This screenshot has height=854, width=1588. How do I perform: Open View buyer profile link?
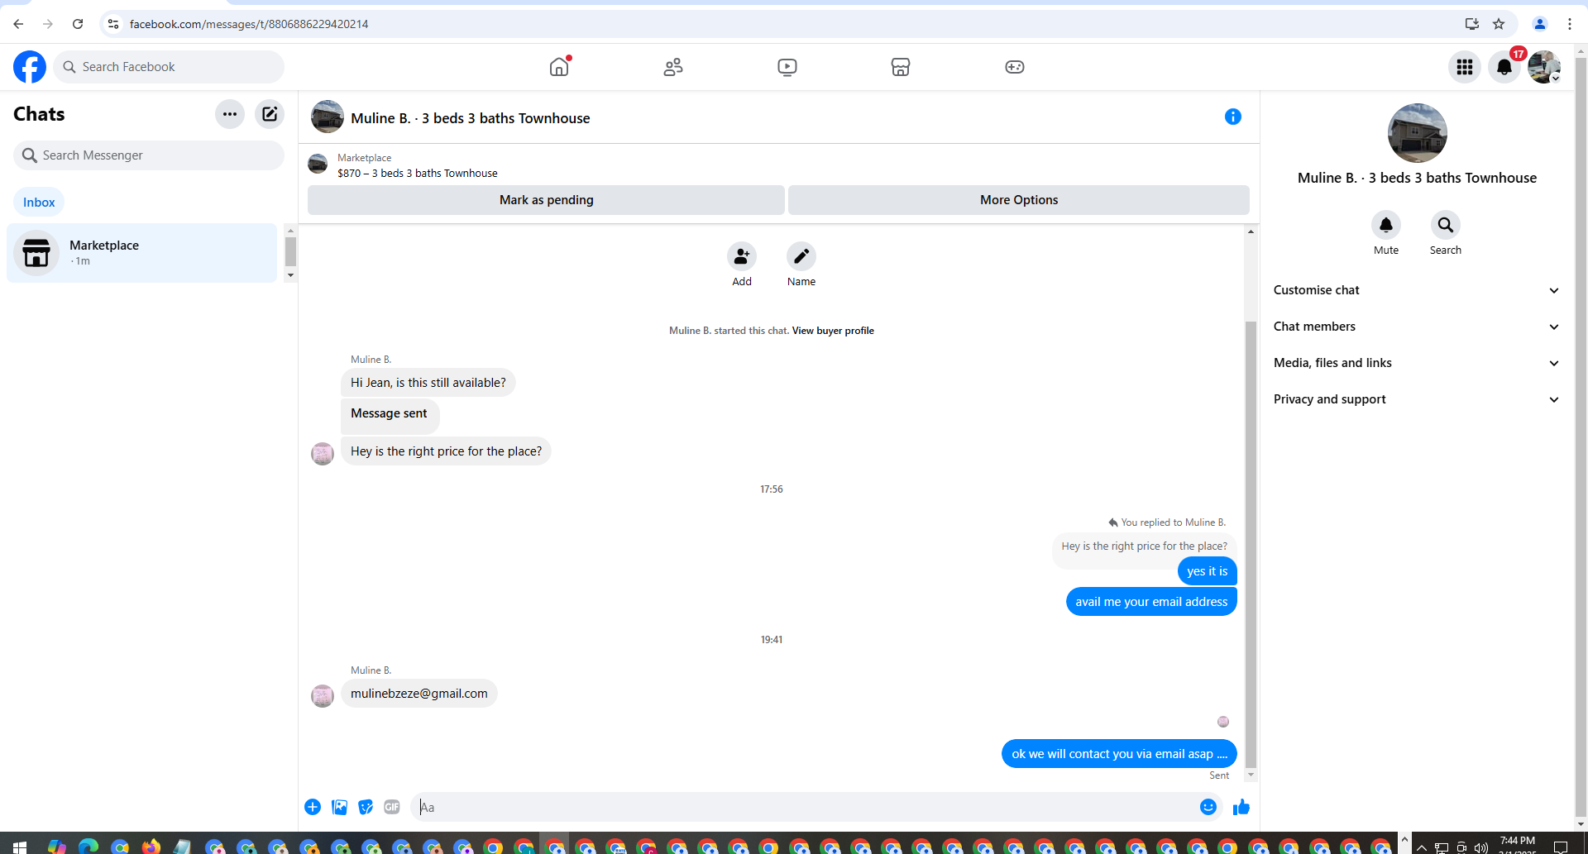pyautogui.click(x=833, y=331)
